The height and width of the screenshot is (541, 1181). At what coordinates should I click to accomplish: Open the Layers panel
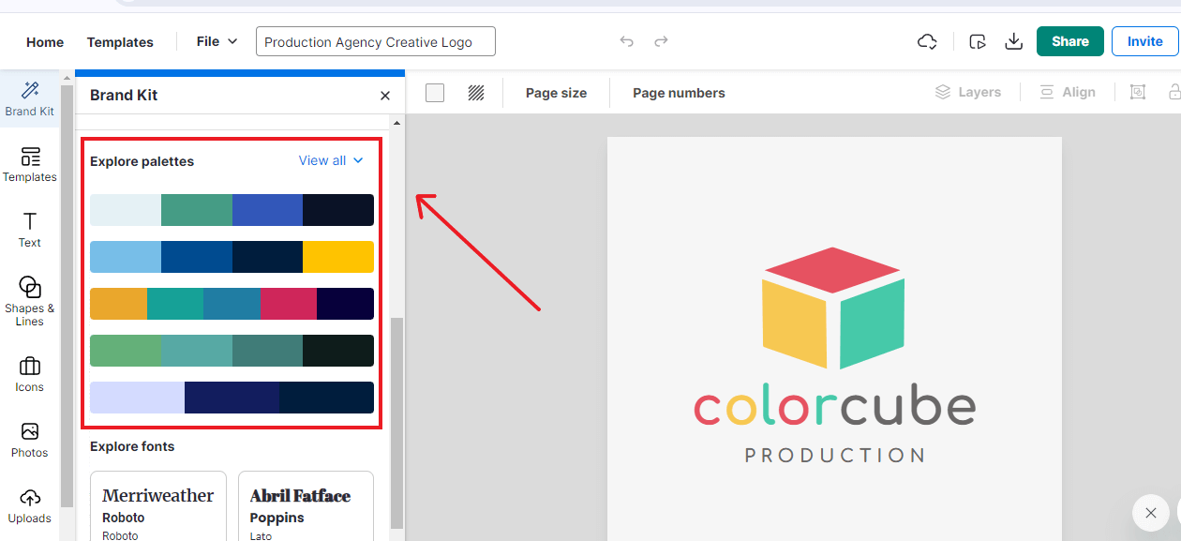click(968, 92)
